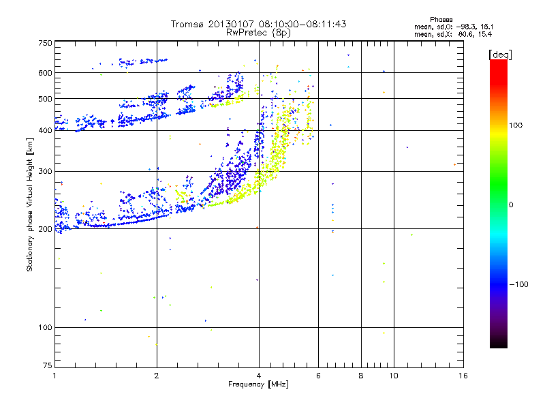545x409 pixels.
Task: Click the colorbar '-100' tick label
Action: (518, 284)
